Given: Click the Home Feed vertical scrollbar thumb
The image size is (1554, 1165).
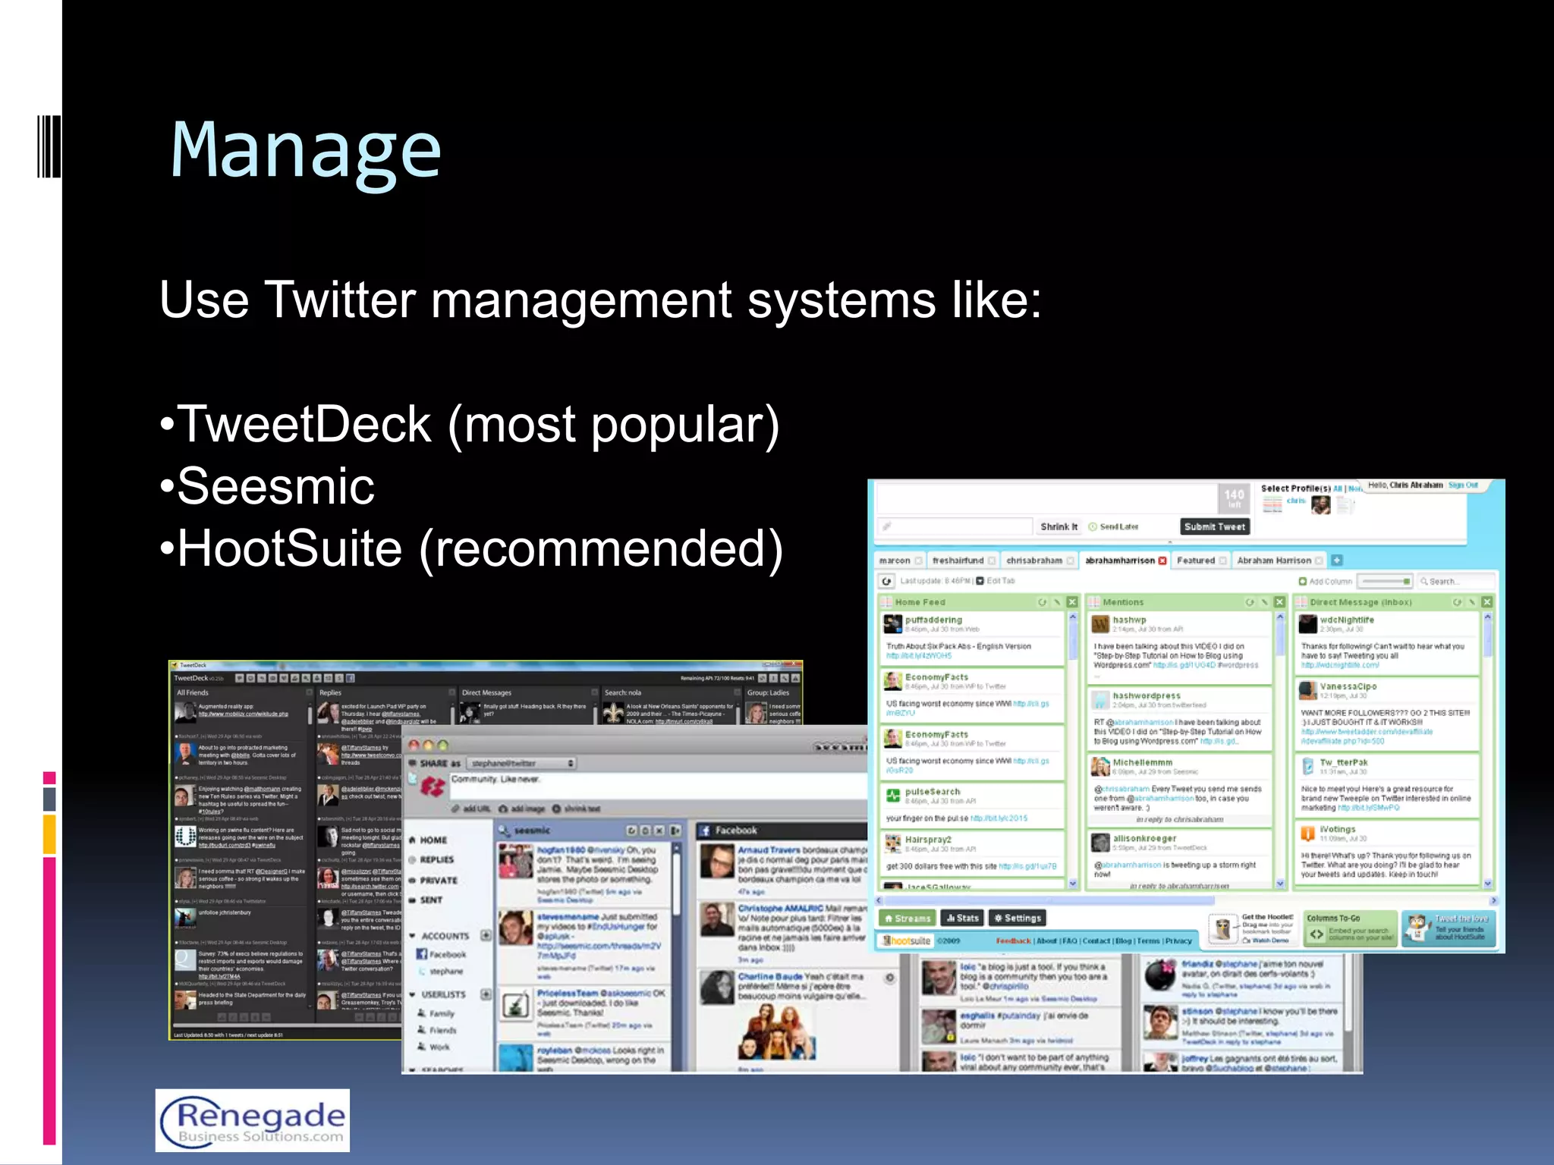Looking at the screenshot, I should (1073, 642).
